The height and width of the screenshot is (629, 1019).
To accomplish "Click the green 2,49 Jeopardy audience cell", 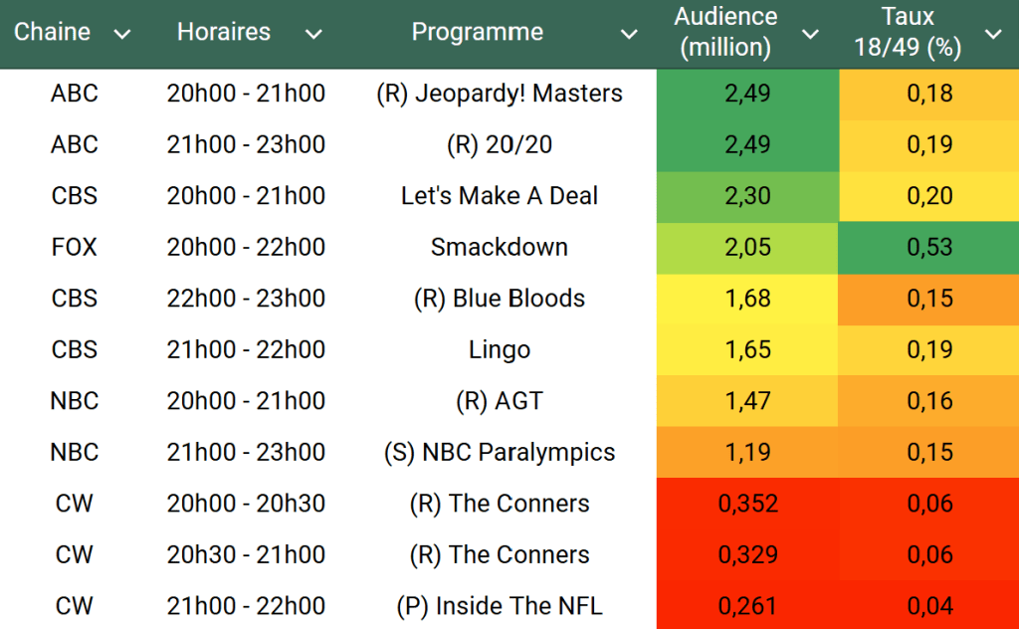I will click(x=747, y=94).
